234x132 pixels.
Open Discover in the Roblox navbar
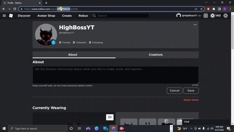(24, 15)
